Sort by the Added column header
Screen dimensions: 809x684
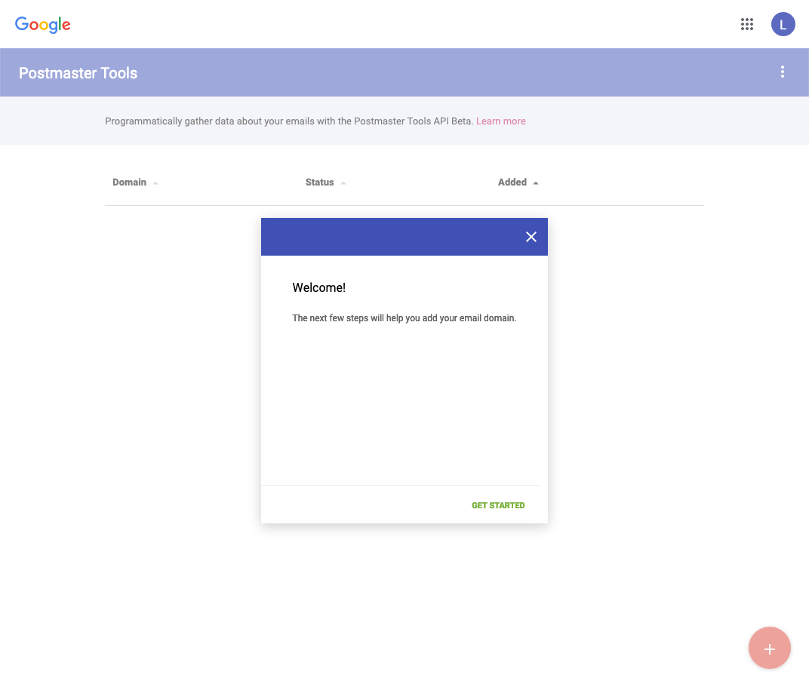click(518, 183)
